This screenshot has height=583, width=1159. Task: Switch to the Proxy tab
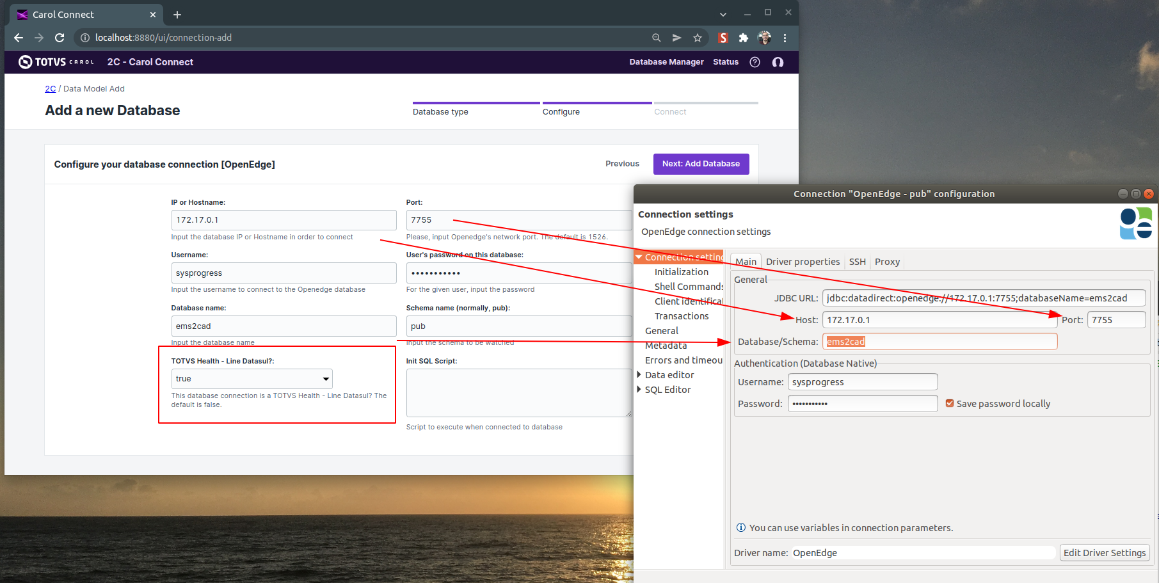tap(887, 262)
